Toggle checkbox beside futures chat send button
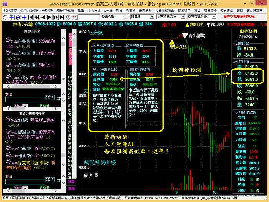 pyautogui.click(x=58, y=180)
